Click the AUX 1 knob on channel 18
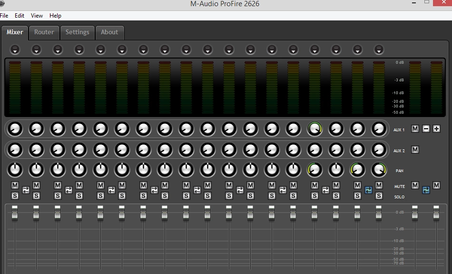The image size is (452, 274). pyautogui.click(x=379, y=129)
